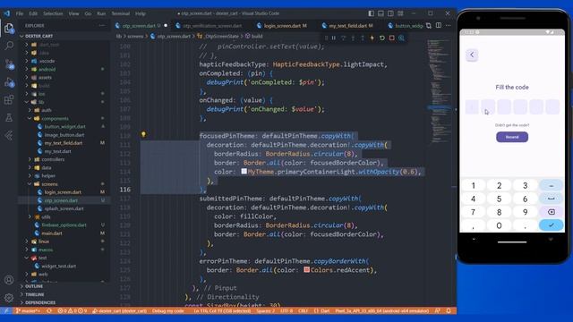Open the Search view in the activity bar

[x=9, y=46]
